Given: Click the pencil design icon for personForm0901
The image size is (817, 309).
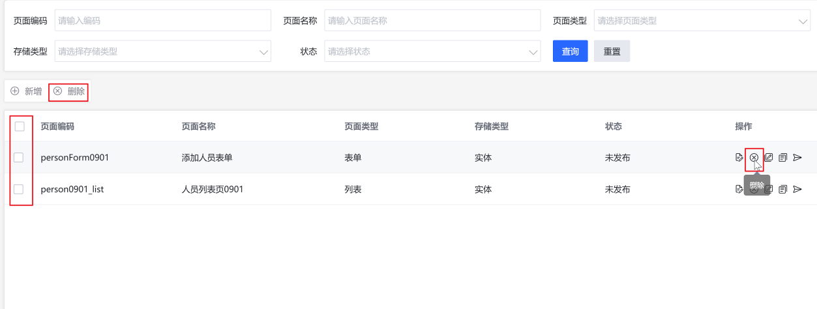Looking at the screenshot, I should (769, 157).
